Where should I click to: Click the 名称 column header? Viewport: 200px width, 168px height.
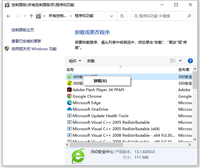click(x=70, y=69)
